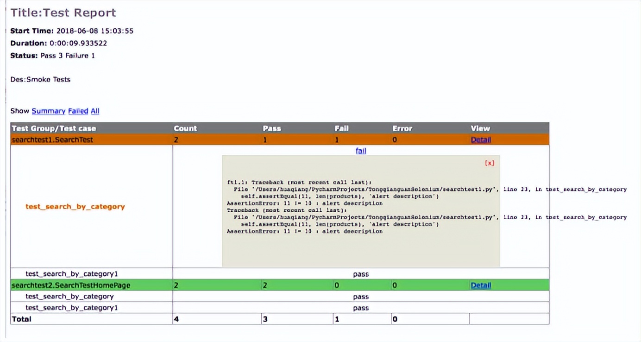
Task: Click the Total row label
Action: 21,319
